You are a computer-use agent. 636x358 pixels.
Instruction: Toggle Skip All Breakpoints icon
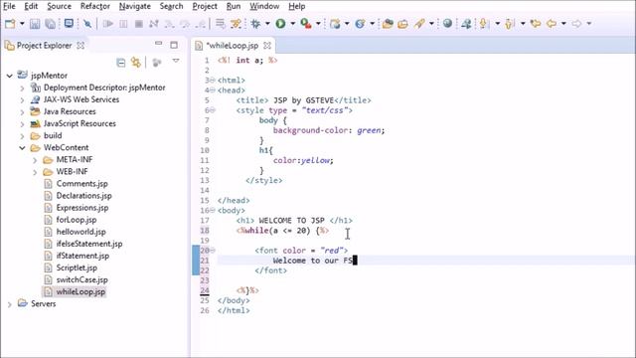(x=87, y=24)
